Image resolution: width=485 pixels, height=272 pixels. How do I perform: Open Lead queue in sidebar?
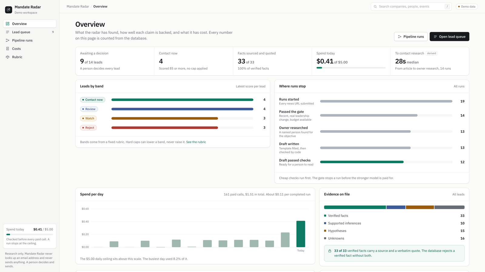point(30,32)
